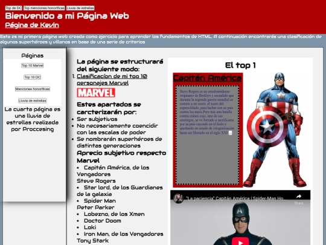Viewport: 326px width, 245px height.
Task: Click the sidebar text 'La cuarta página es una lluvia de estrellas'
Action: 33,116
